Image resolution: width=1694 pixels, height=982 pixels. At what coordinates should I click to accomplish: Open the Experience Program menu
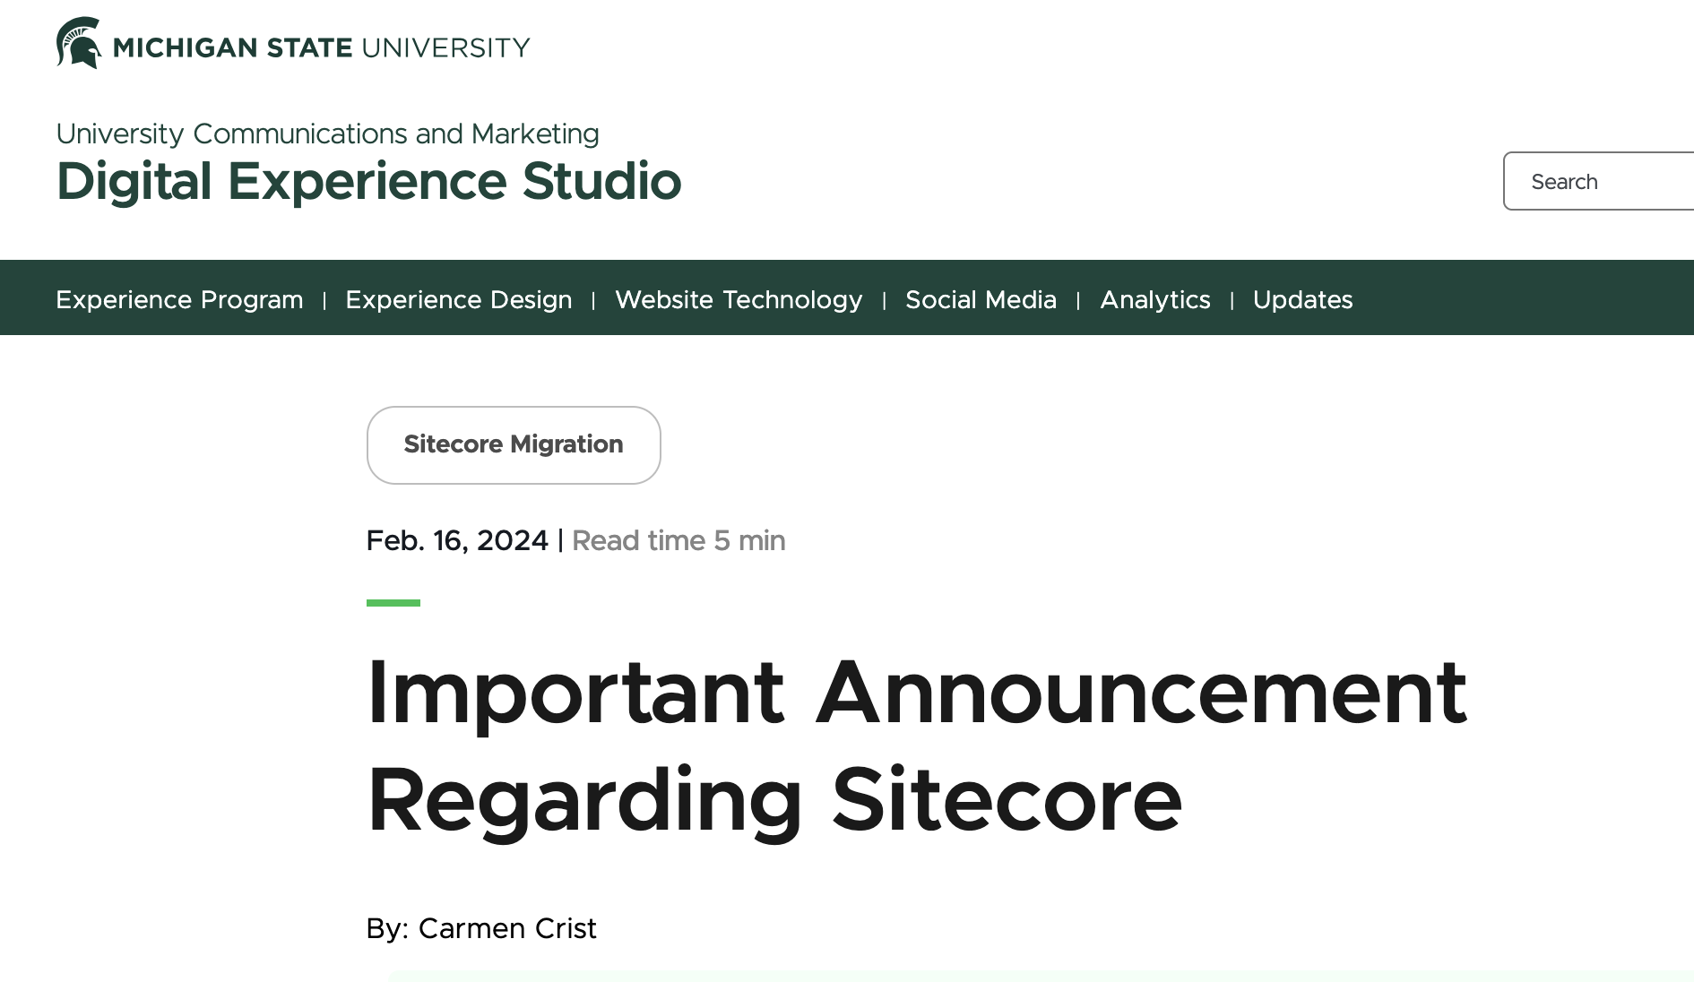tap(179, 299)
